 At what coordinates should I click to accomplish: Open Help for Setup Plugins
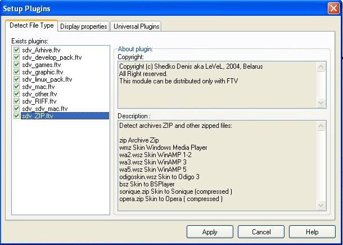[x=312, y=231]
